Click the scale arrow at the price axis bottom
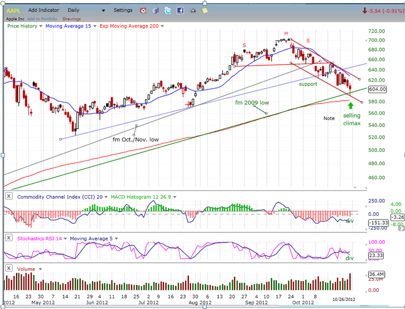This screenshot has height=309, width=405. click(x=366, y=188)
